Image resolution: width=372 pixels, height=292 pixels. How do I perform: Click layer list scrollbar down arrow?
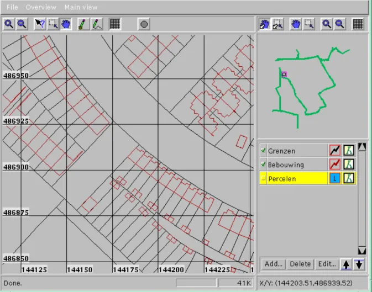[362, 251]
